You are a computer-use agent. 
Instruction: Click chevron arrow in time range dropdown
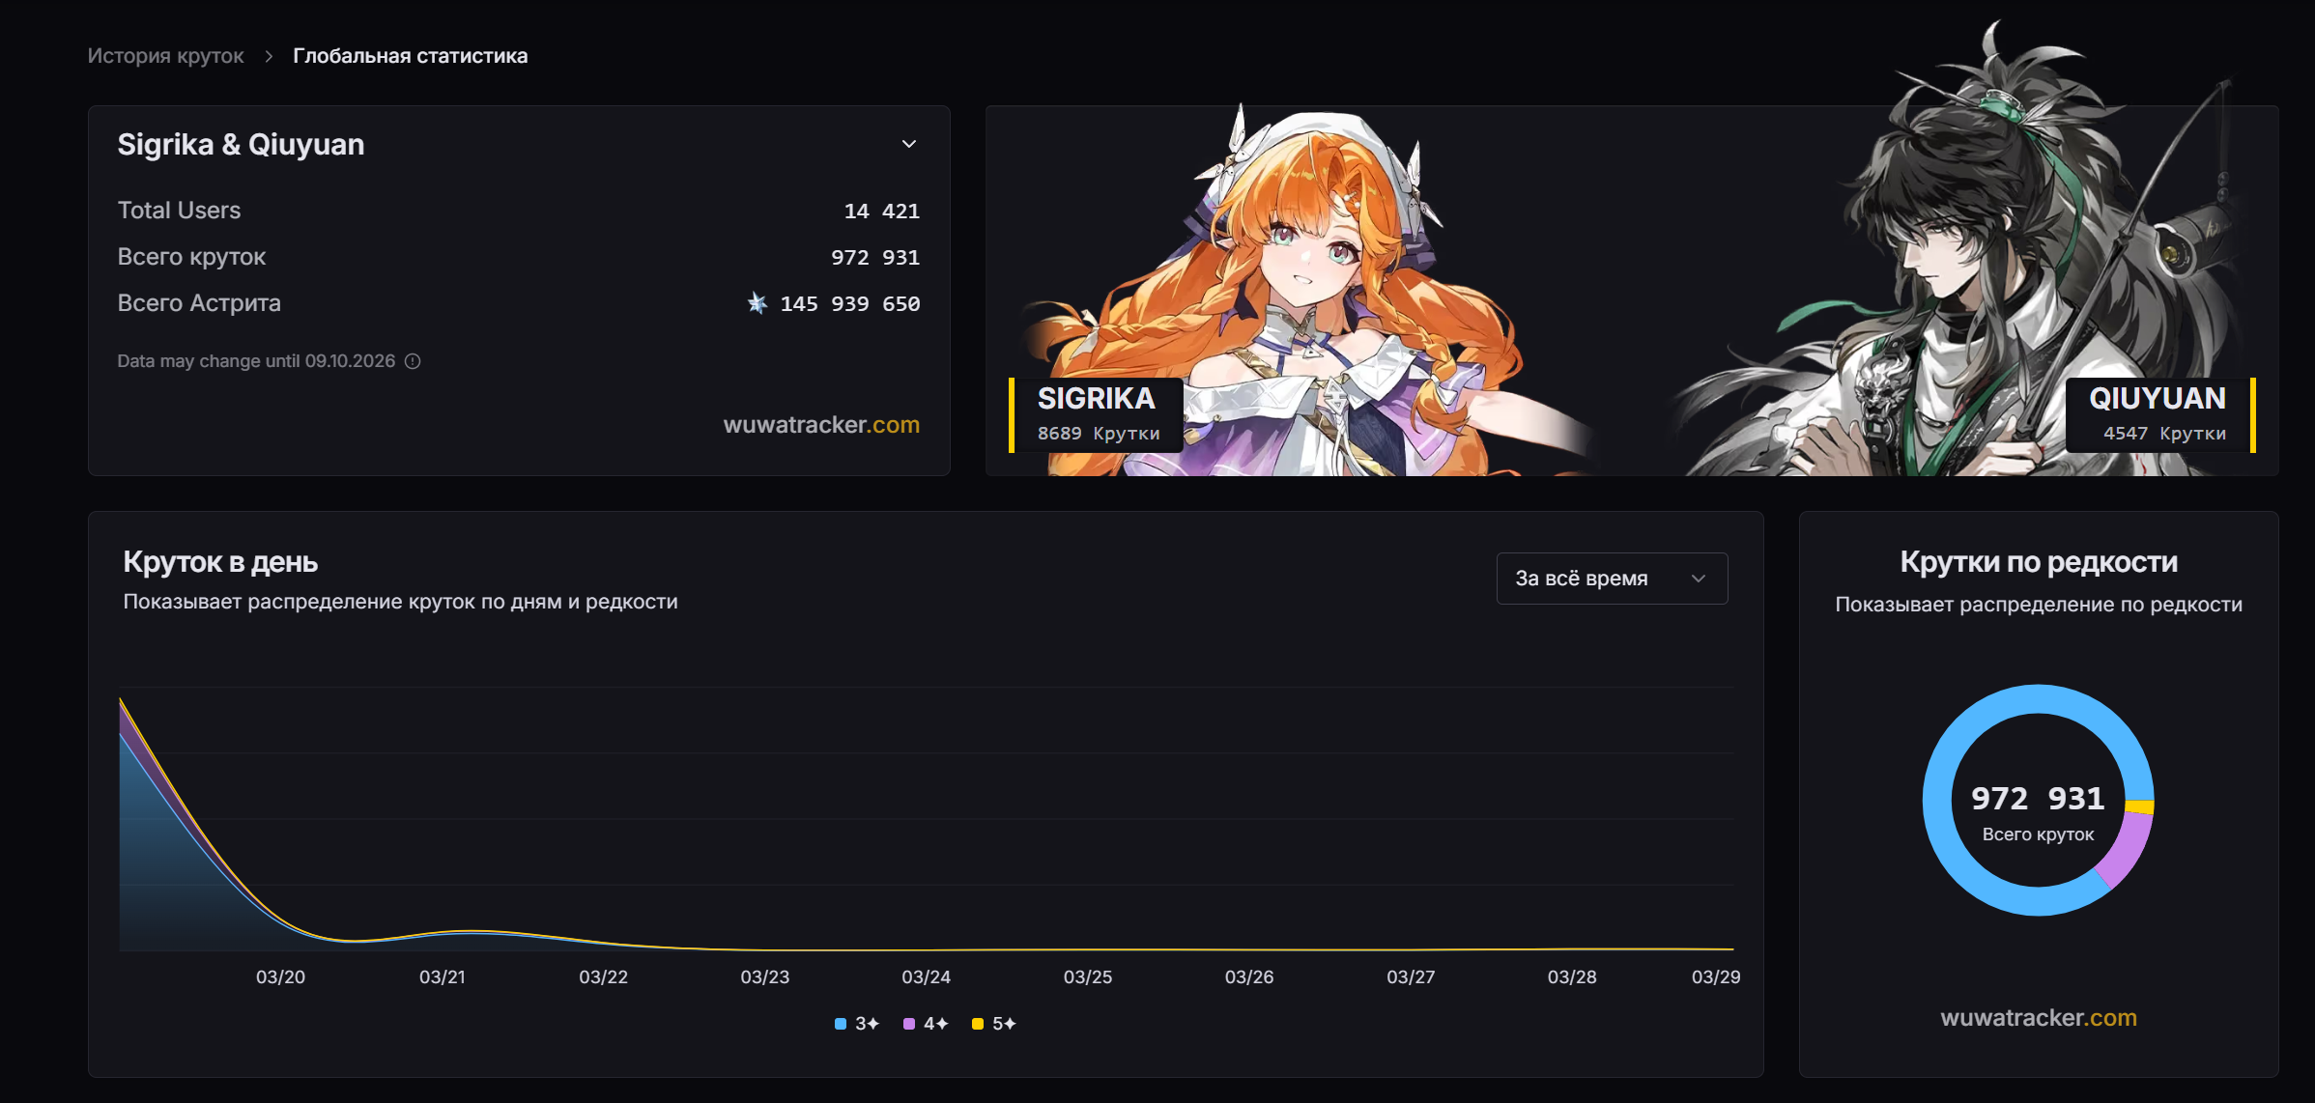pos(1698,579)
